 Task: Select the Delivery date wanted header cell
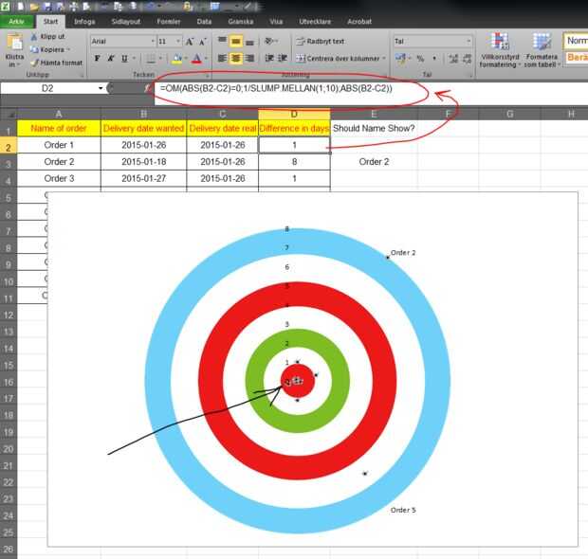coord(143,128)
